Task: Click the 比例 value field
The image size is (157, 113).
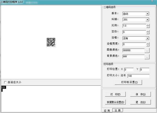Action: (134, 26)
